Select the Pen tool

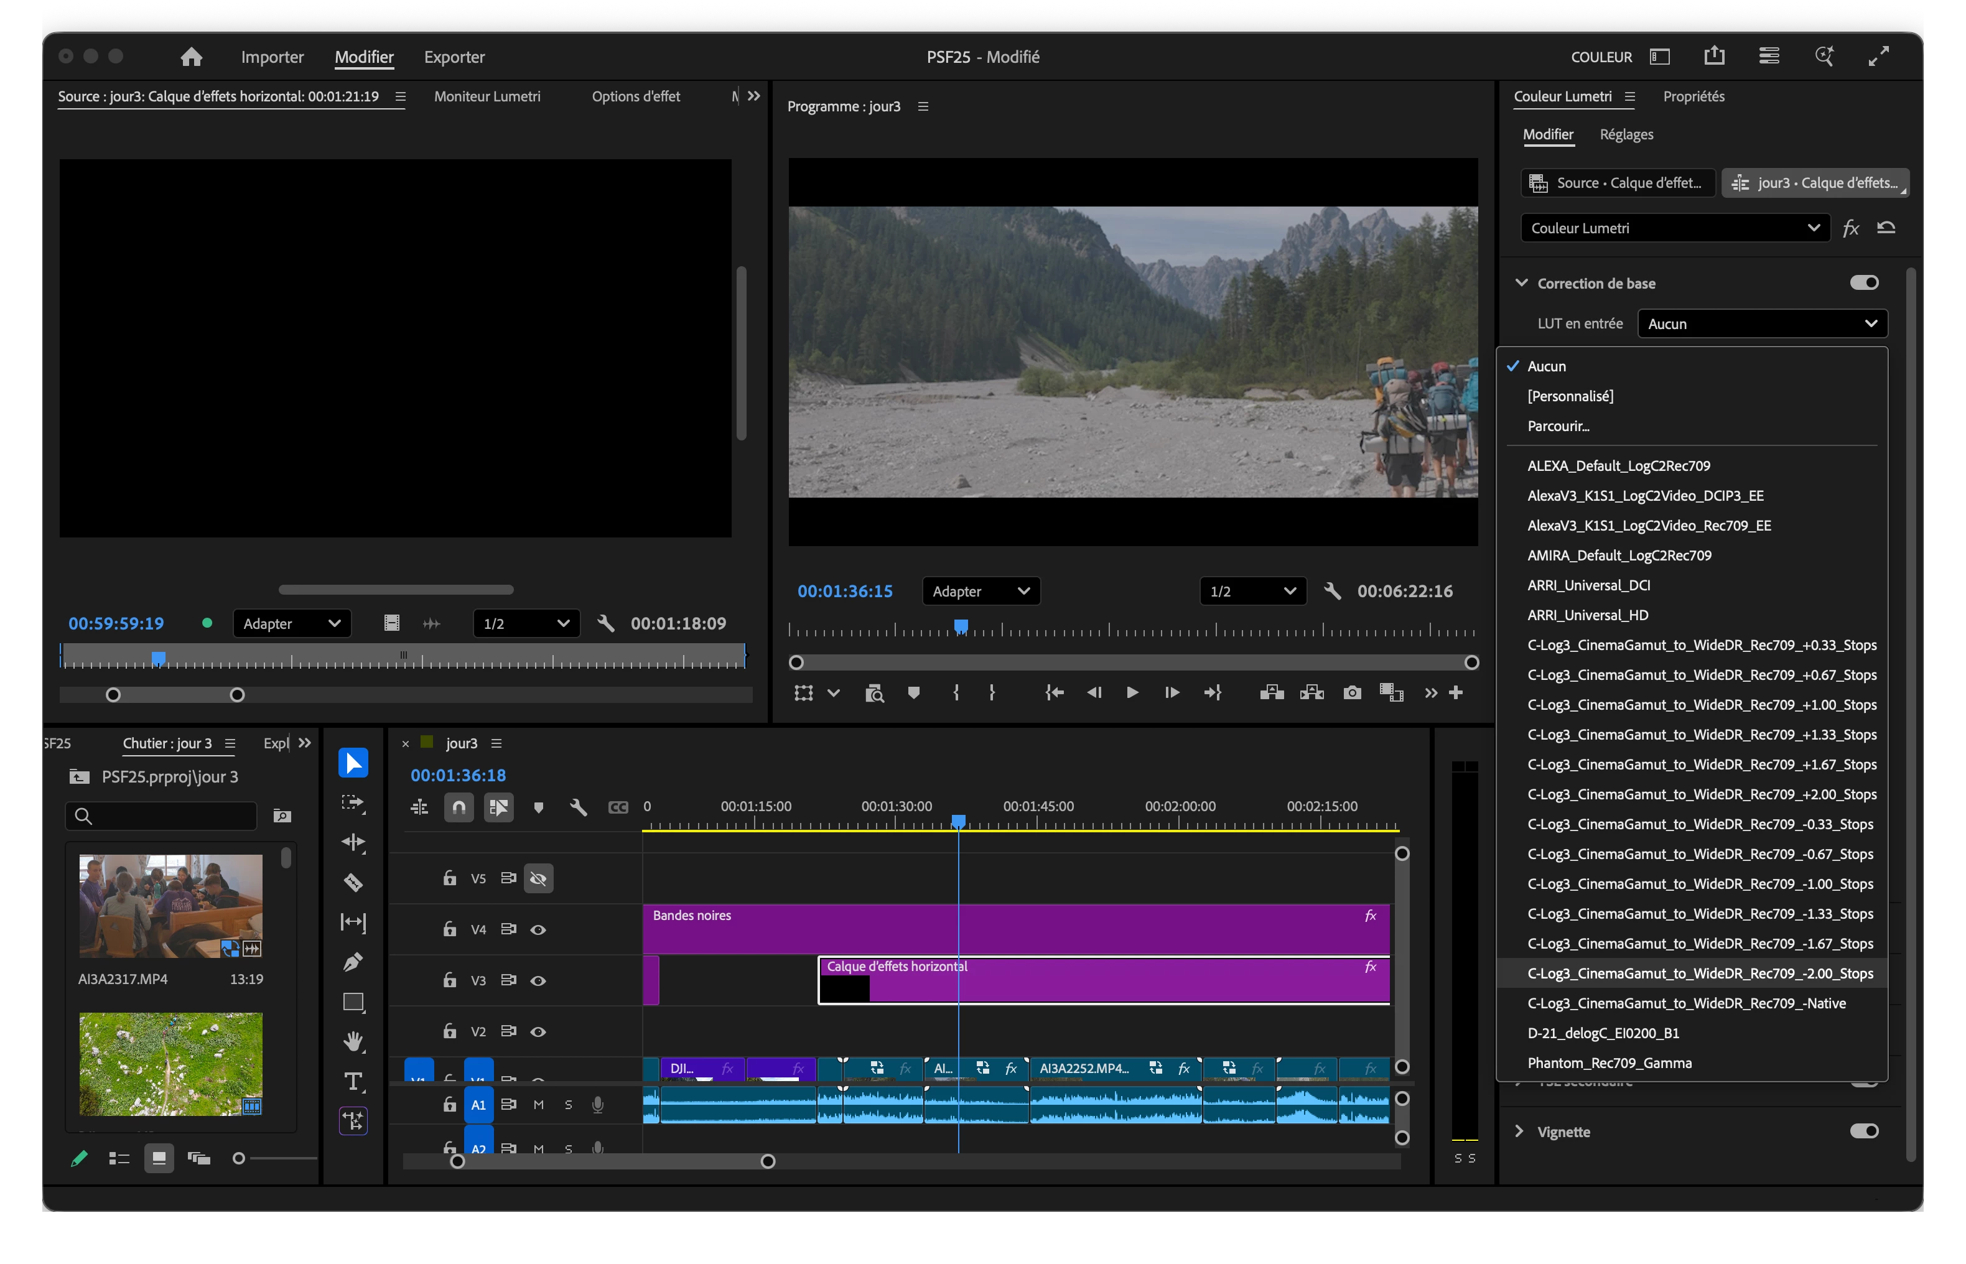[353, 962]
